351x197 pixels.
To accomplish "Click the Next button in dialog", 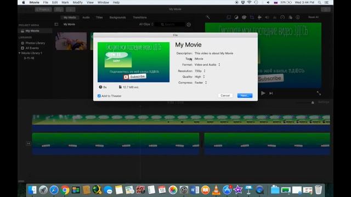I will 245,96.
